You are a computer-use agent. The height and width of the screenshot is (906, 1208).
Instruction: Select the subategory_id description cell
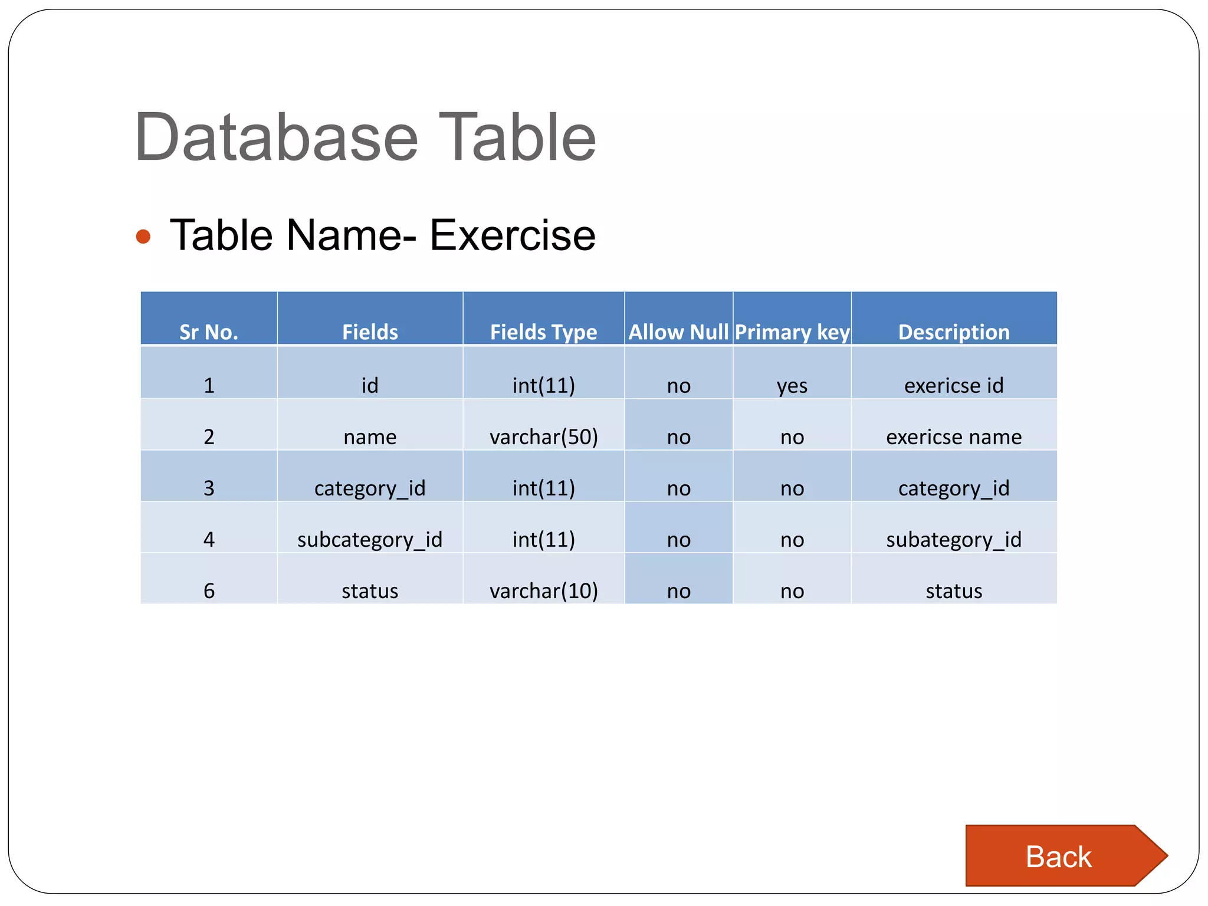tap(954, 539)
